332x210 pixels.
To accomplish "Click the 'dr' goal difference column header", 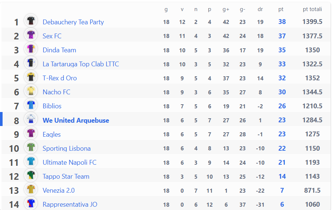I will (x=260, y=9).
